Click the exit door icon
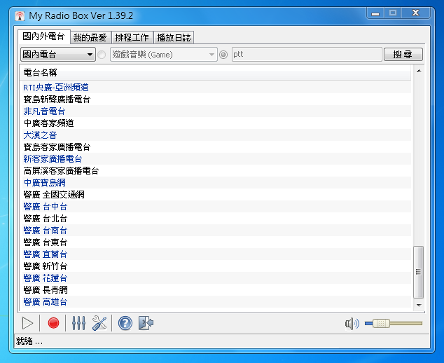The width and height of the screenshot is (444, 363). tap(146, 323)
